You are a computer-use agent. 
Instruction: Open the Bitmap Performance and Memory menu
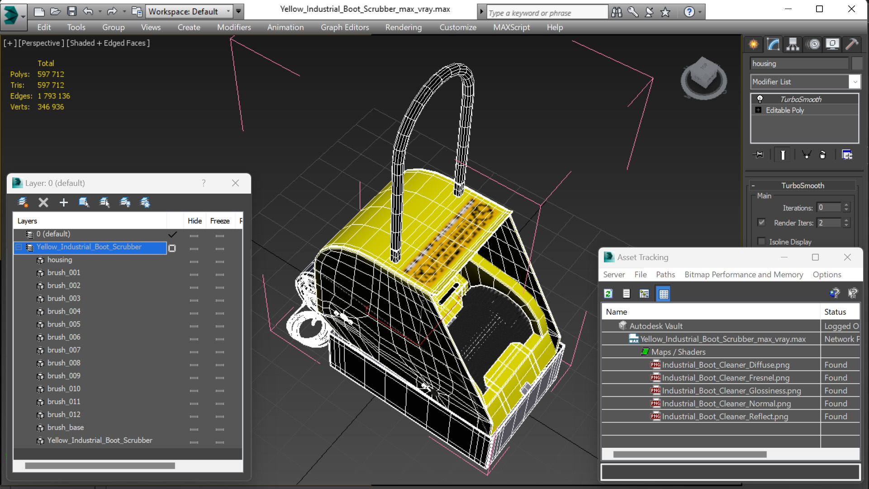743,275
